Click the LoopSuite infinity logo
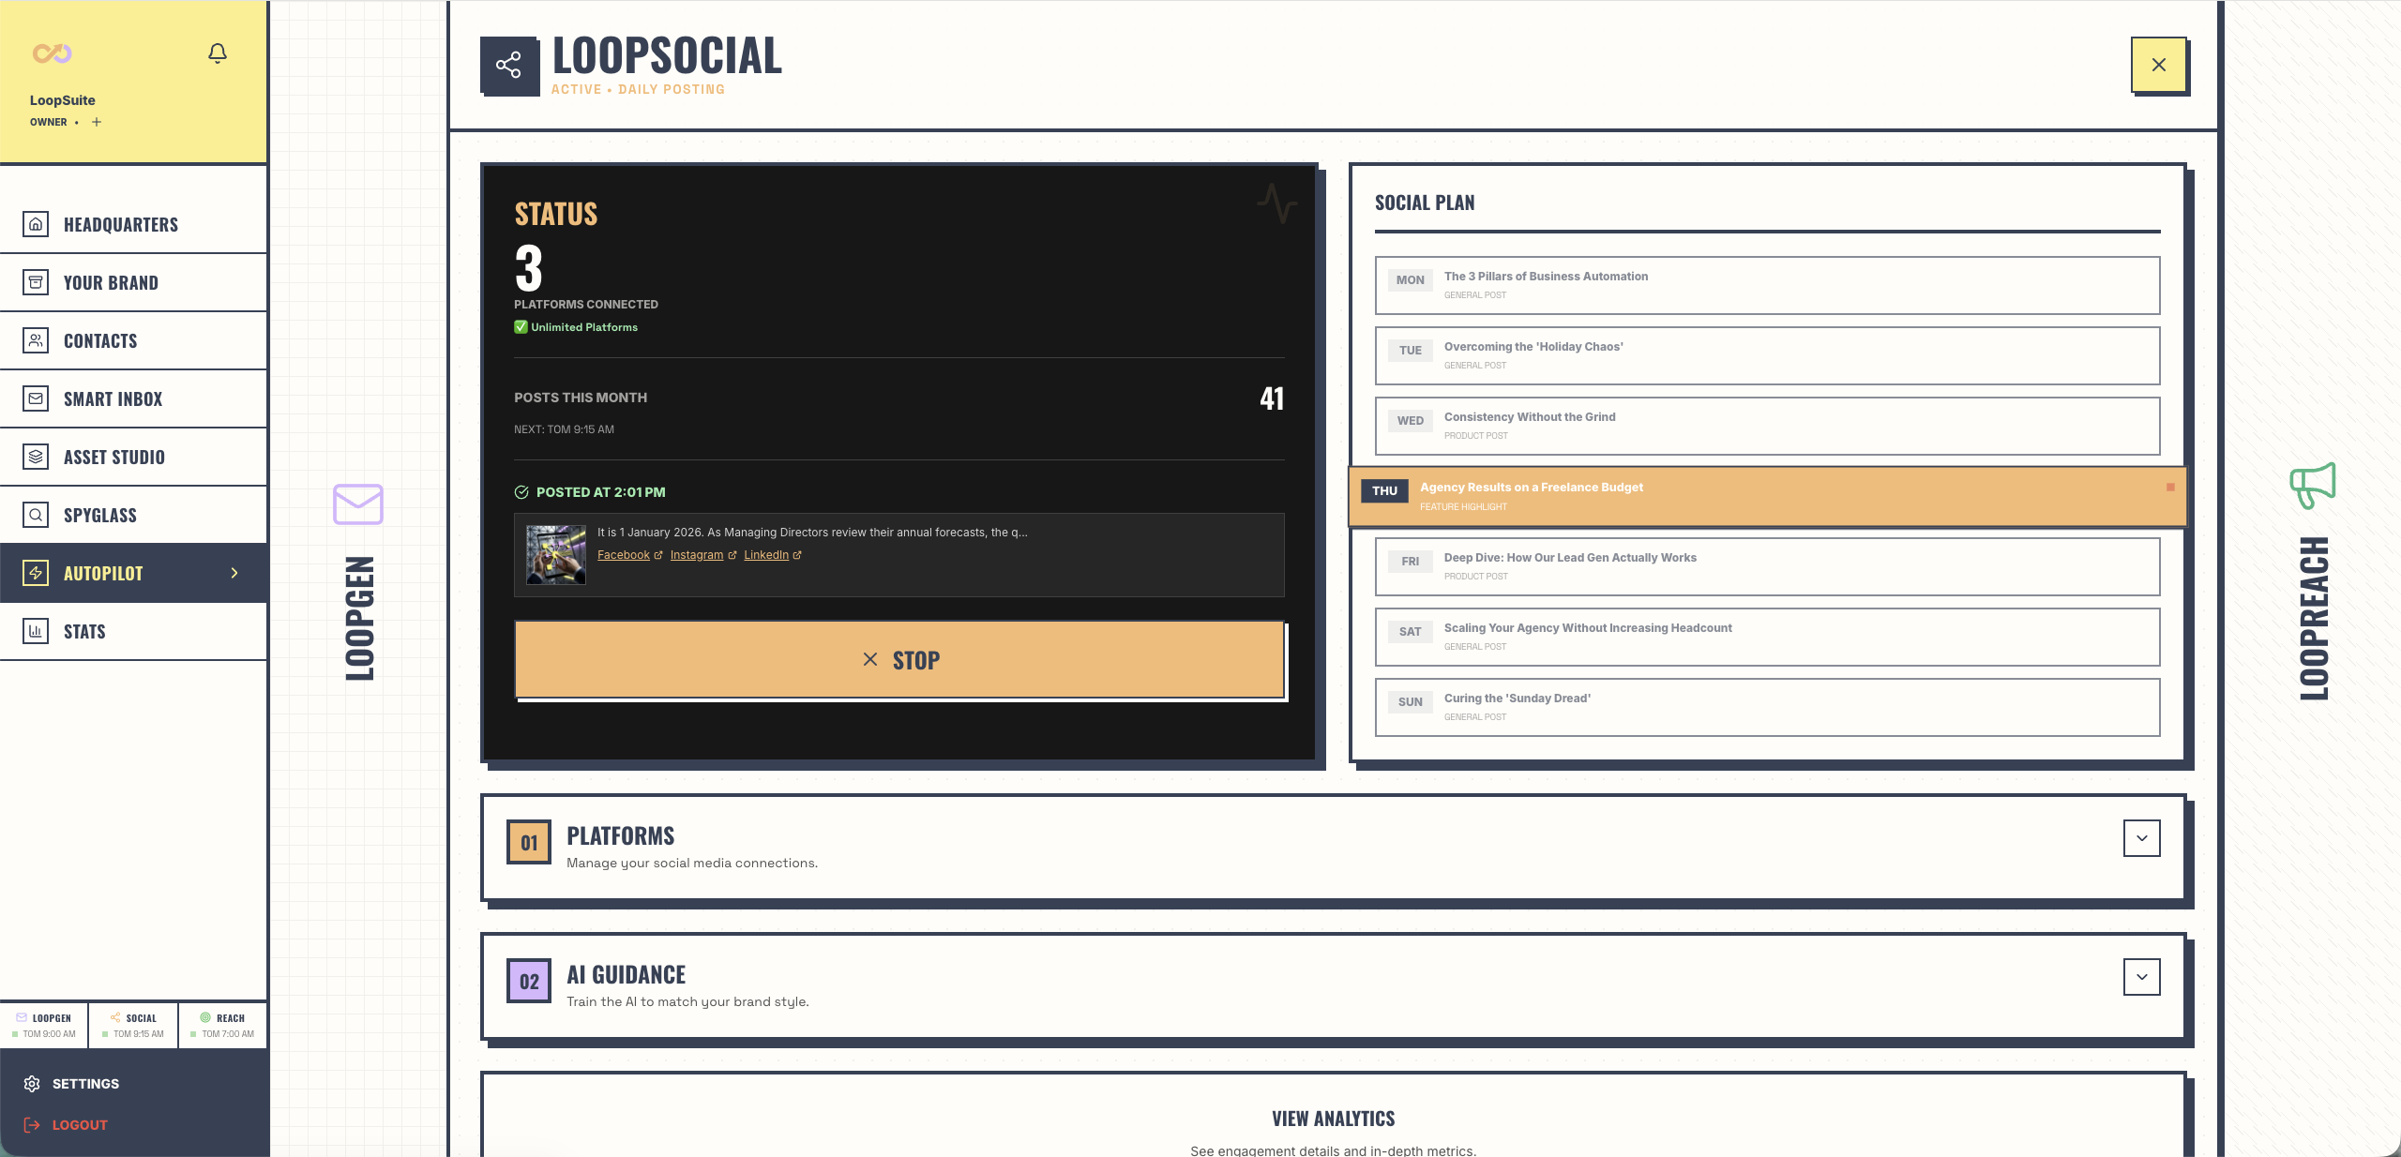The height and width of the screenshot is (1157, 2401). (x=53, y=53)
